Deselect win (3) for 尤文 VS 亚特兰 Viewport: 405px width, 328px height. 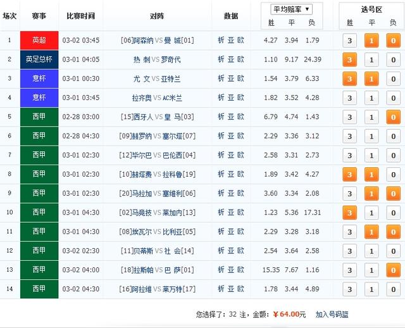349,79
